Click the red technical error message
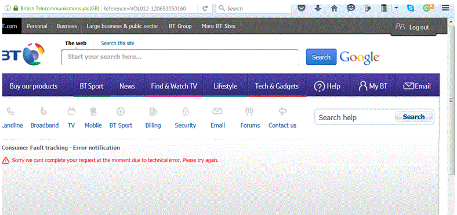The image size is (457, 215). click(x=115, y=160)
